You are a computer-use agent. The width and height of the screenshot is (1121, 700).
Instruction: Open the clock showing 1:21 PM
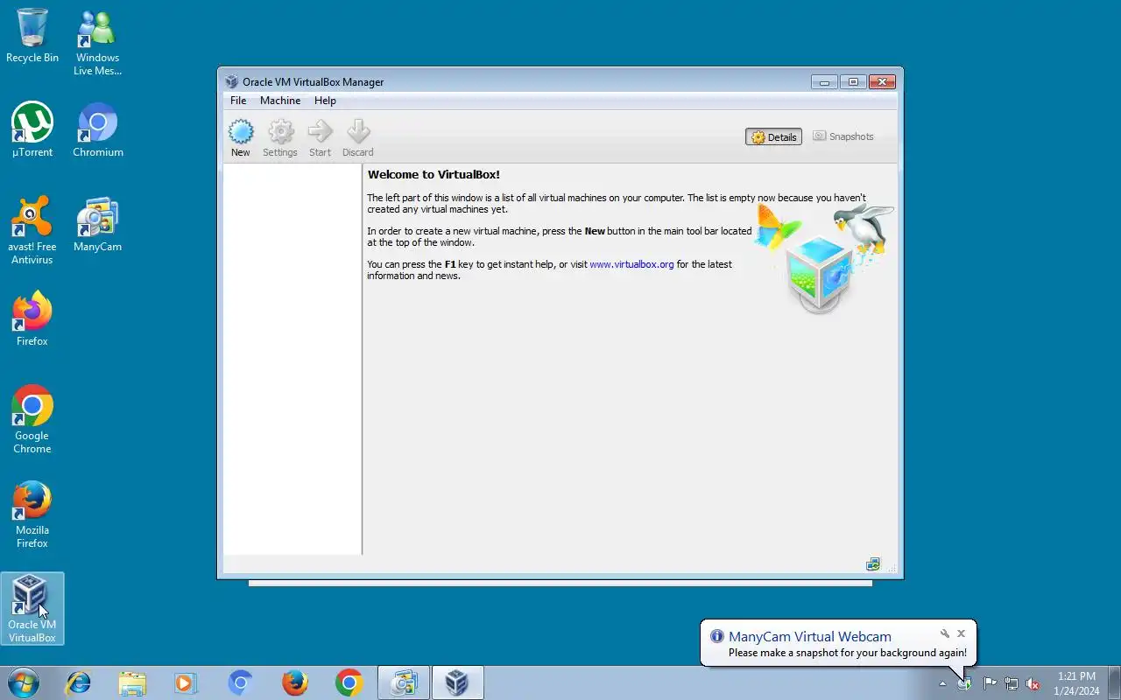point(1076,683)
